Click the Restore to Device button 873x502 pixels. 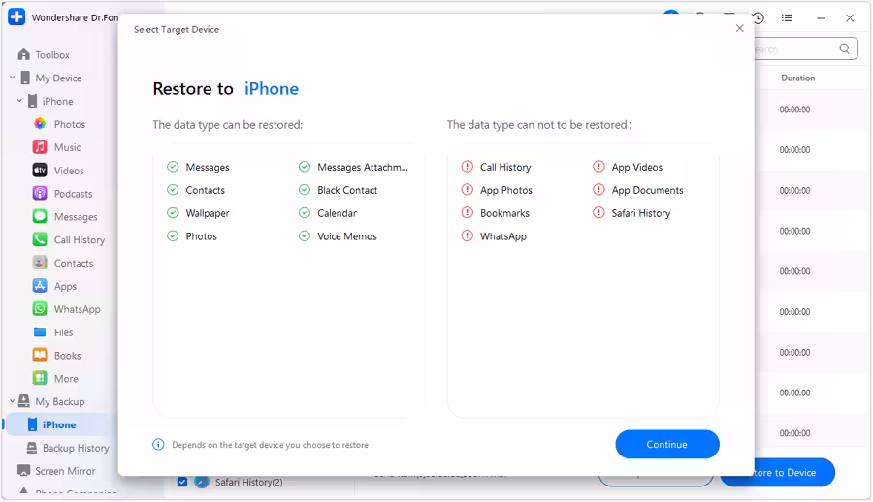(x=778, y=473)
